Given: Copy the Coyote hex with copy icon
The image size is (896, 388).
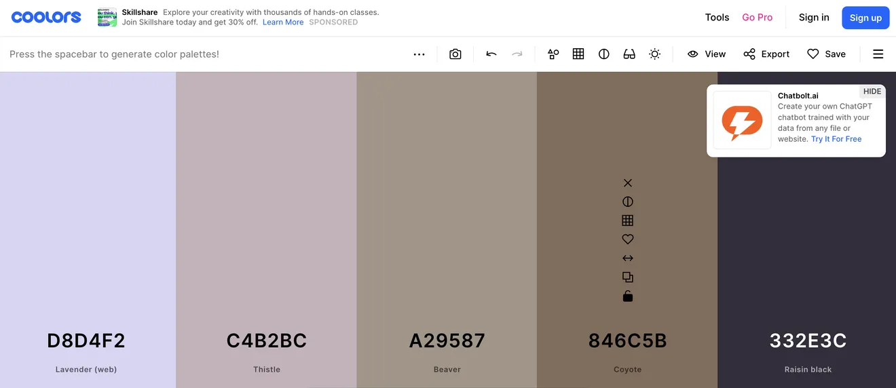Looking at the screenshot, I should 628,277.
